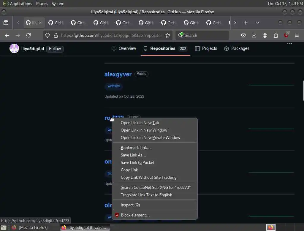
Task: Click the Search box in toolbar
Action: tap(202, 35)
